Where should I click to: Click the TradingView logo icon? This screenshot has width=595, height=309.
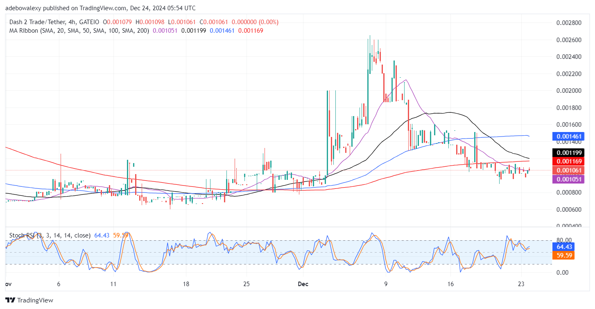(11, 300)
